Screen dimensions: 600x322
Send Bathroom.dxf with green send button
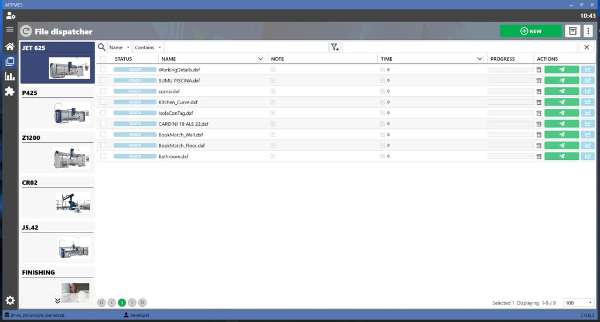562,156
